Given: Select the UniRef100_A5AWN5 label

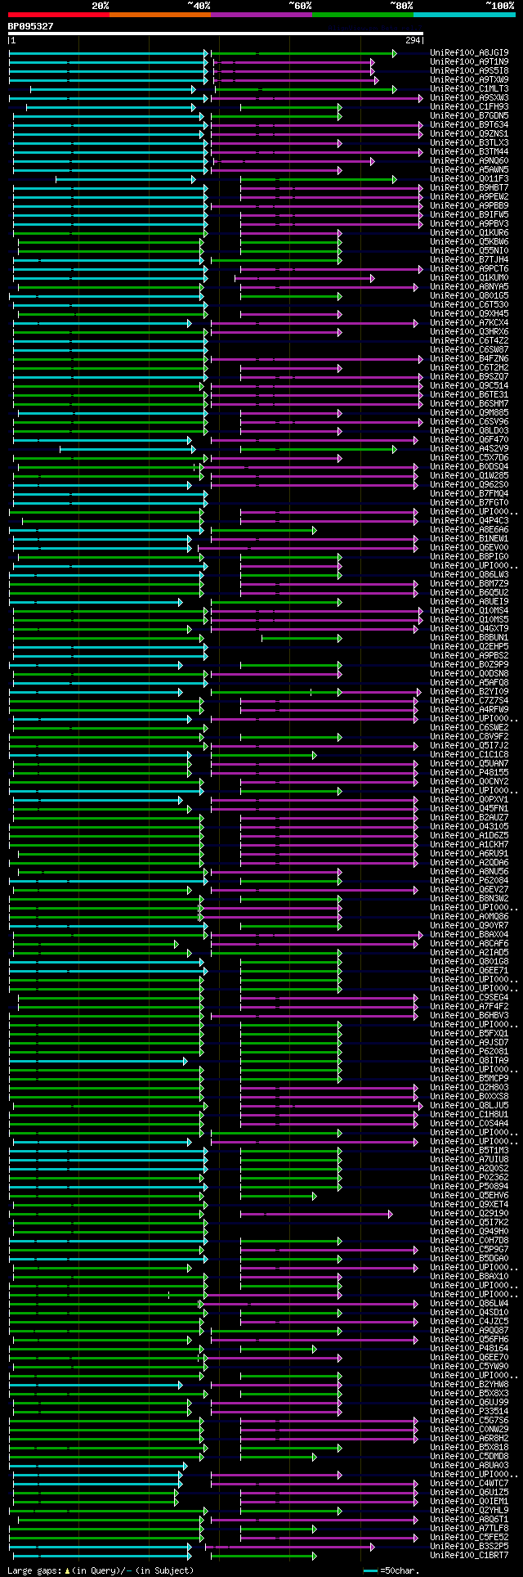Looking at the screenshot, I should point(469,170).
